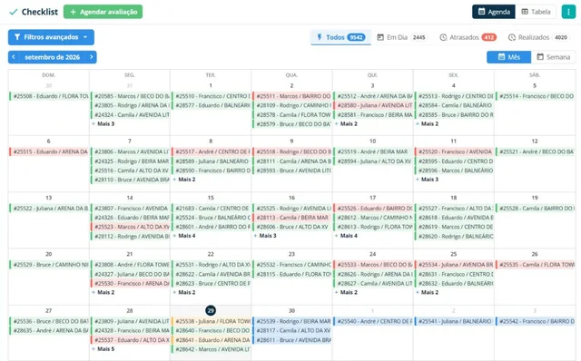
Task: Select the Em Dia filter tab
Action: click(402, 37)
